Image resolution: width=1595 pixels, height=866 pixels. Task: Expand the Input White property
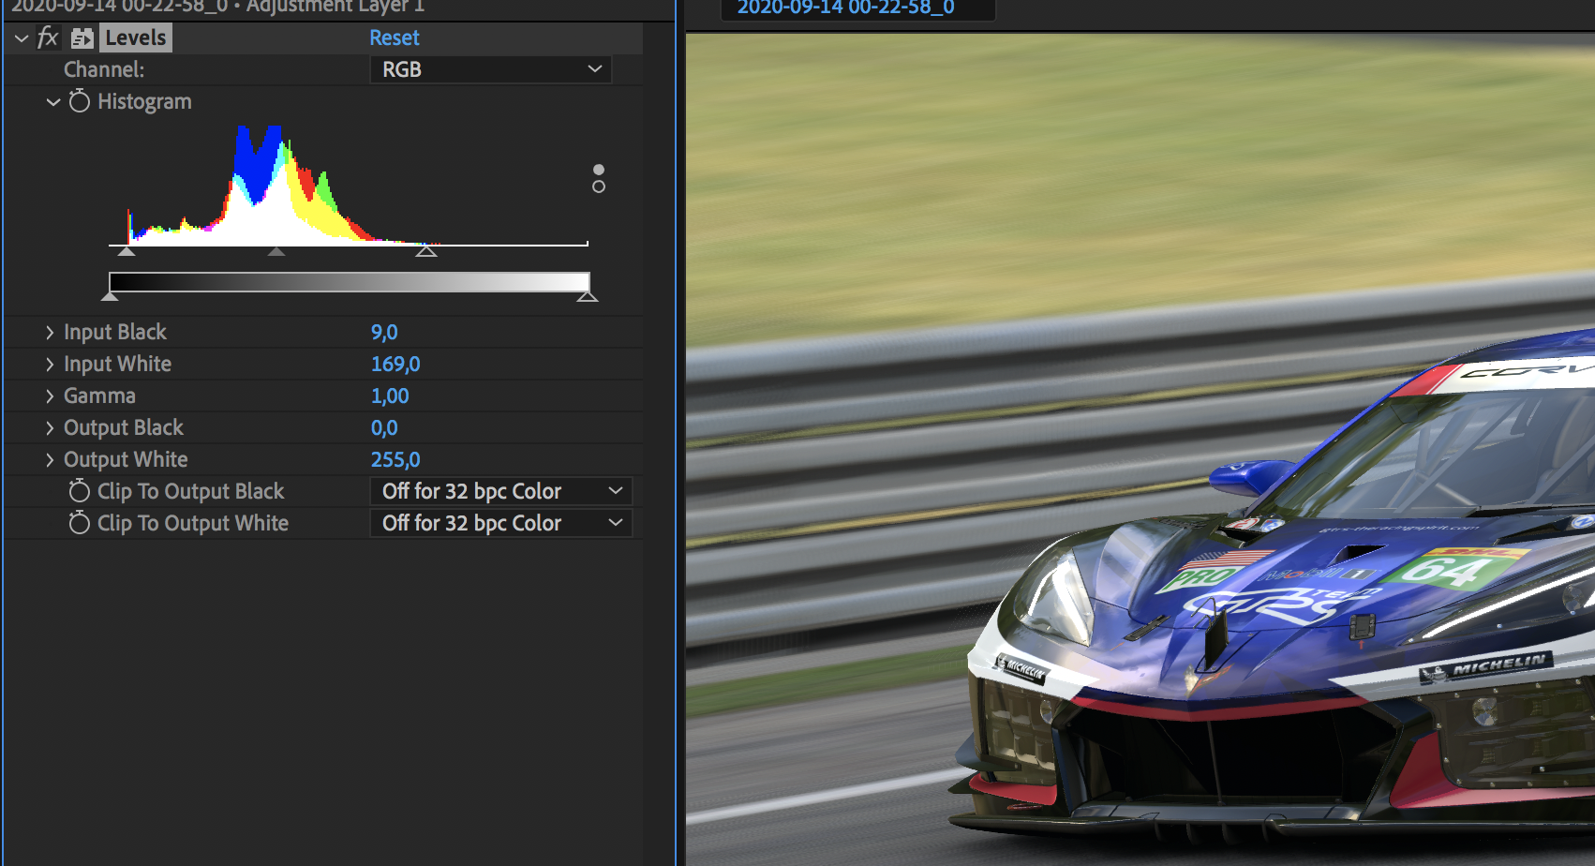pos(50,364)
